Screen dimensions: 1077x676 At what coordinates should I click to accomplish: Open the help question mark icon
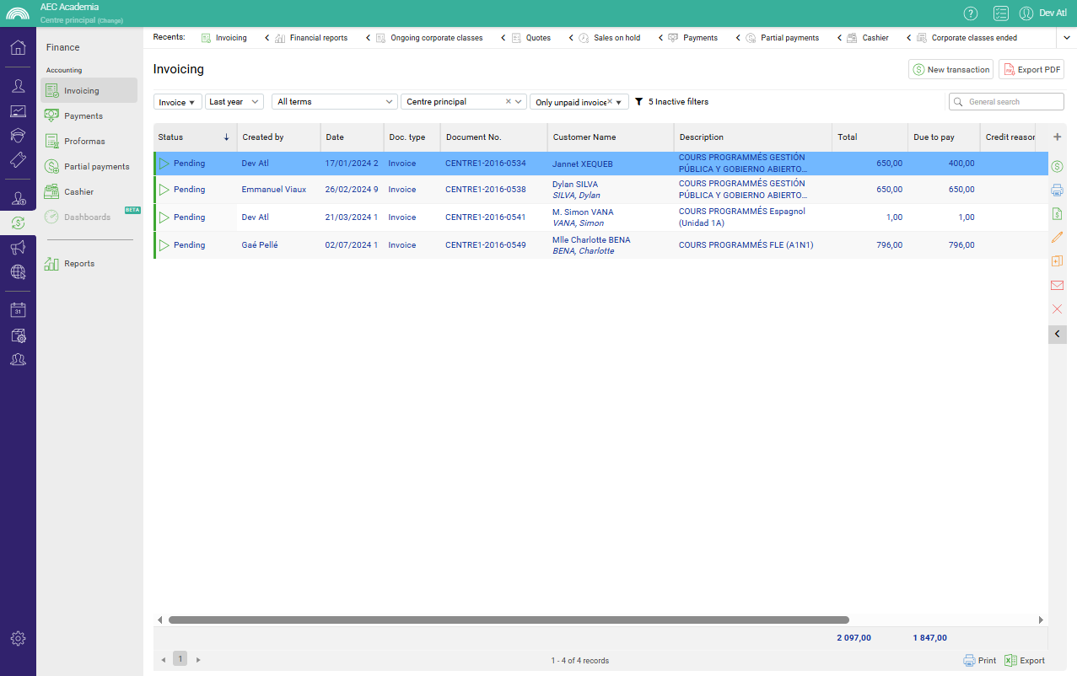click(971, 13)
